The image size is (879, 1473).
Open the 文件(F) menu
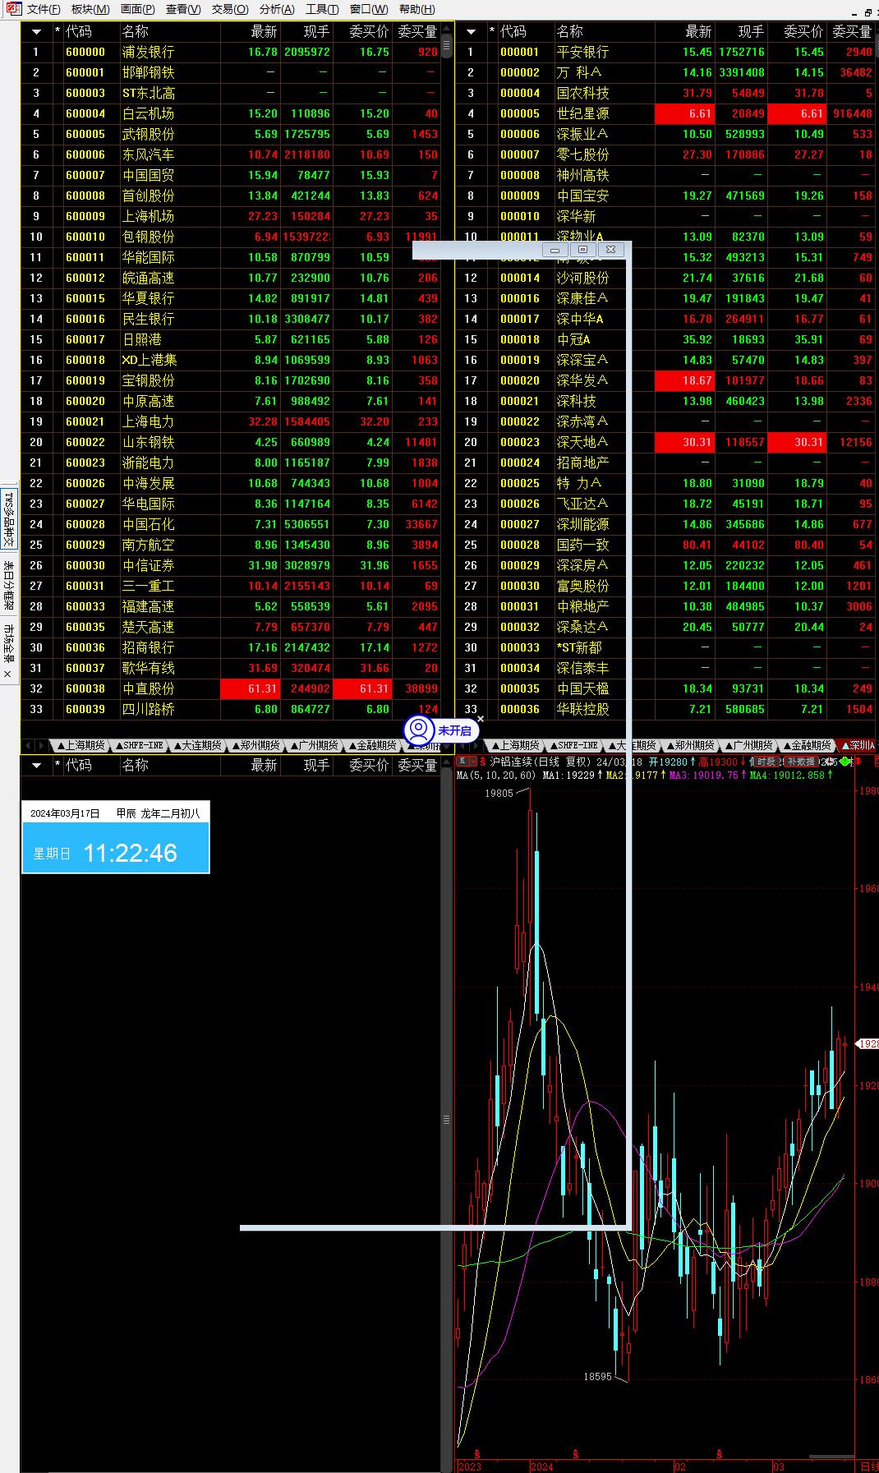tap(44, 10)
